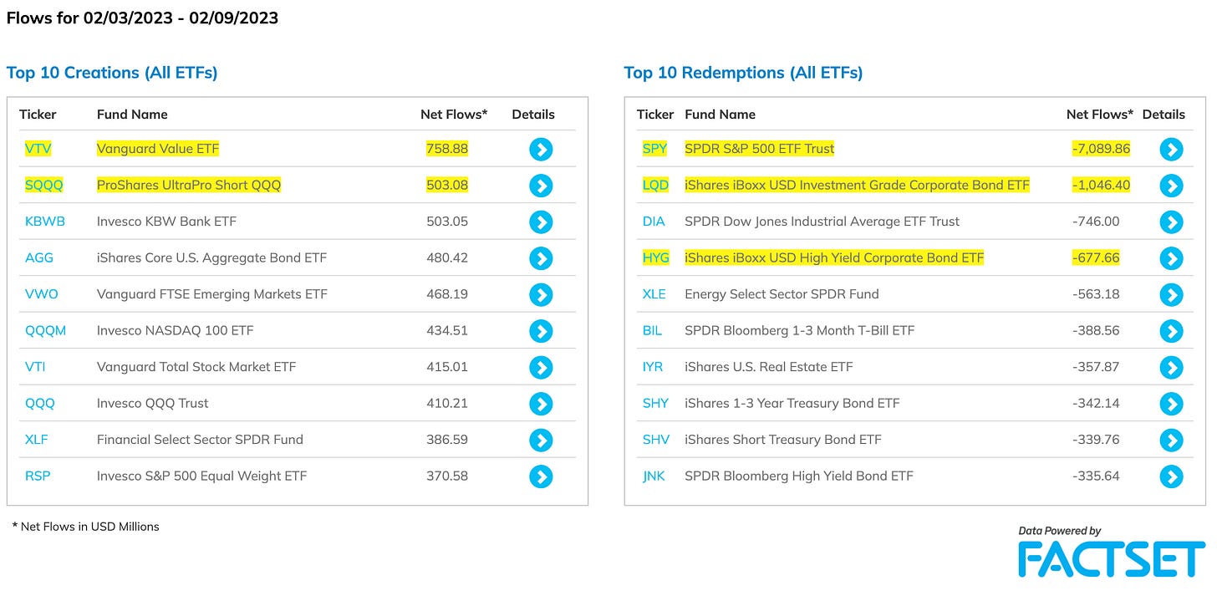The width and height of the screenshot is (1217, 596).
Task: Open details arrow for Invesco QQQ Trust
Action: click(x=541, y=404)
